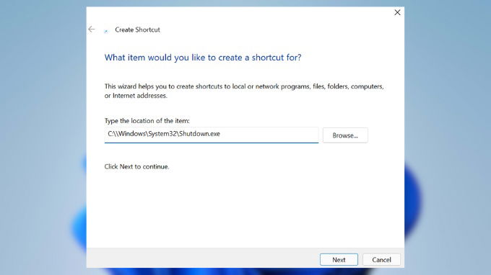Click the "Create Shortcut" window title text
This screenshot has width=491, height=275.
[137, 30]
